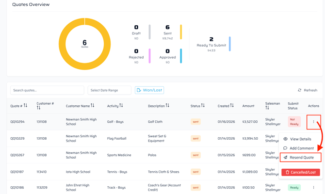Image resolution: width=325 pixels, height=194 pixels.
Task: Select Resend Quote option
Action: [301, 158]
